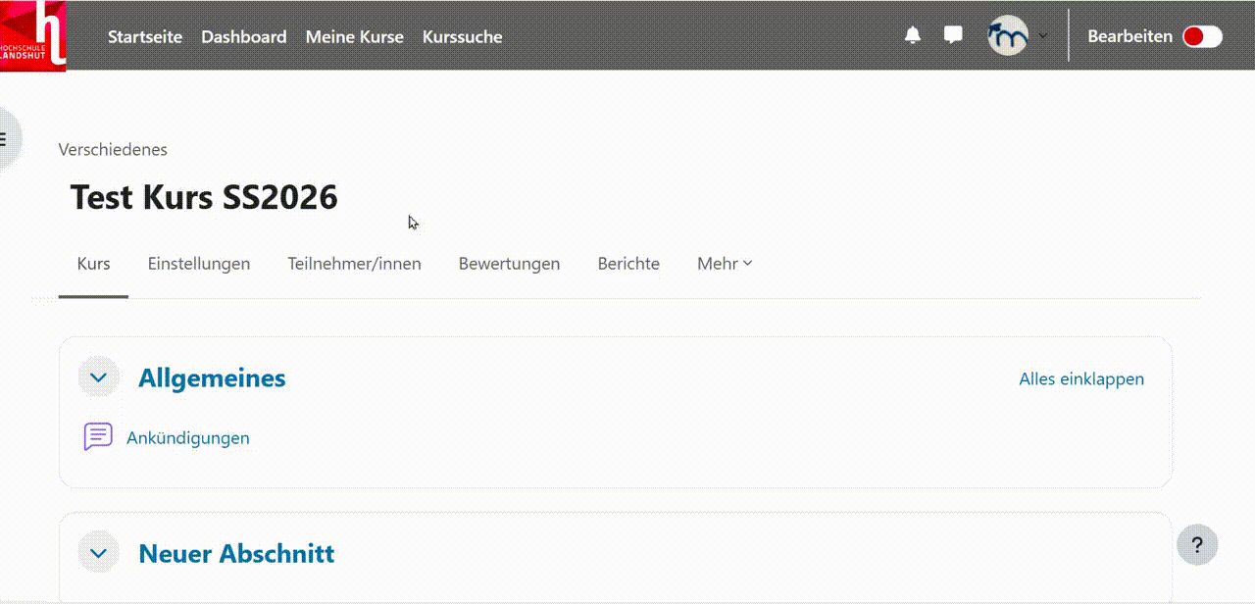The height and width of the screenshot is (604, 1255).
Task: Click the Hochschule Landshut logo
Action: (32, 35)
